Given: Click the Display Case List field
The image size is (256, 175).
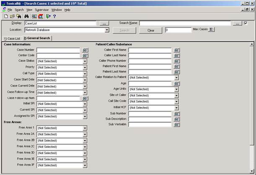Looking at the screenshot, I should point(61,23).
